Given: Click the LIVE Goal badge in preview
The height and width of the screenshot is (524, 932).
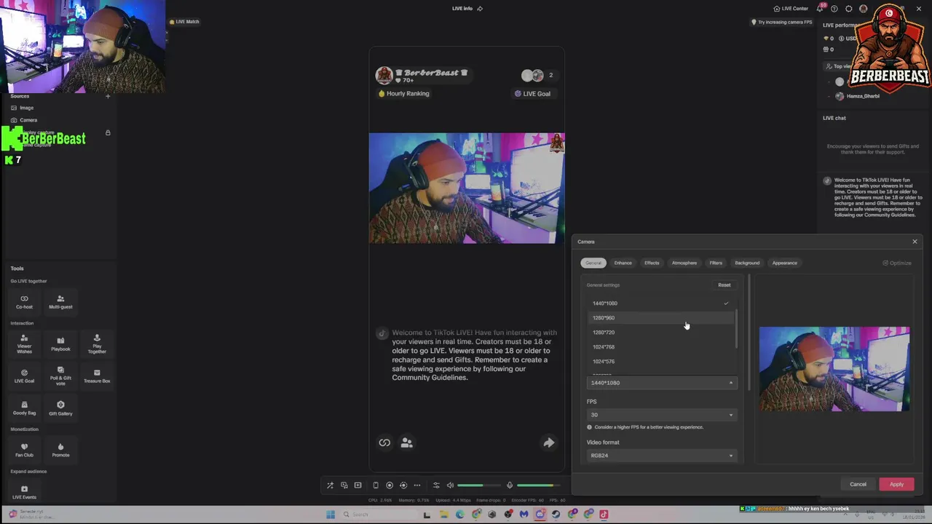Looking at the screenshot, I should (x=532, y=94).
